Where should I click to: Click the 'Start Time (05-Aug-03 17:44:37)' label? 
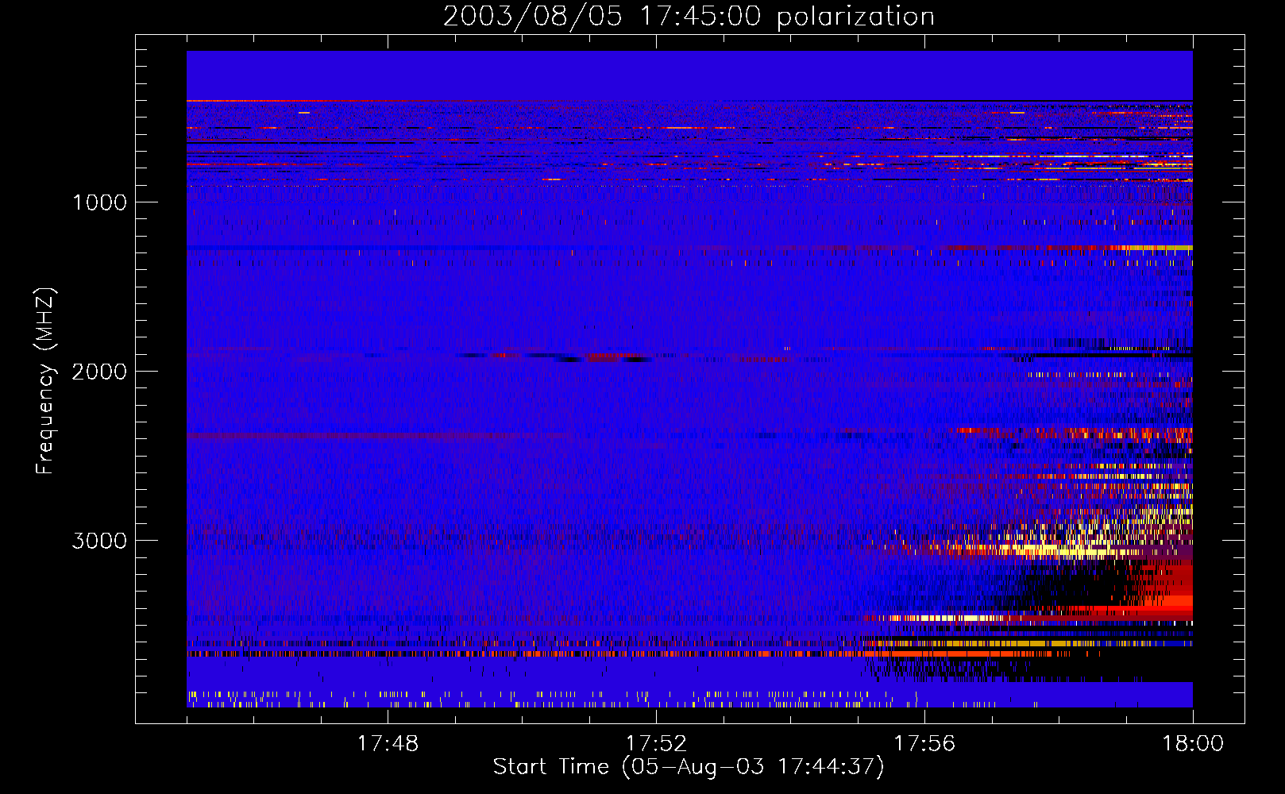[x=689, y=767]
